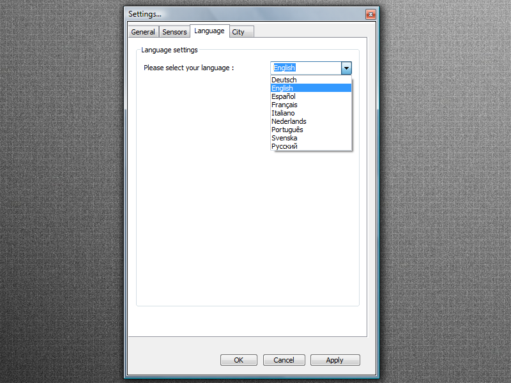511x383 pixels.
Task: Select English in the dropdown list
Action: tap(282, 88)
